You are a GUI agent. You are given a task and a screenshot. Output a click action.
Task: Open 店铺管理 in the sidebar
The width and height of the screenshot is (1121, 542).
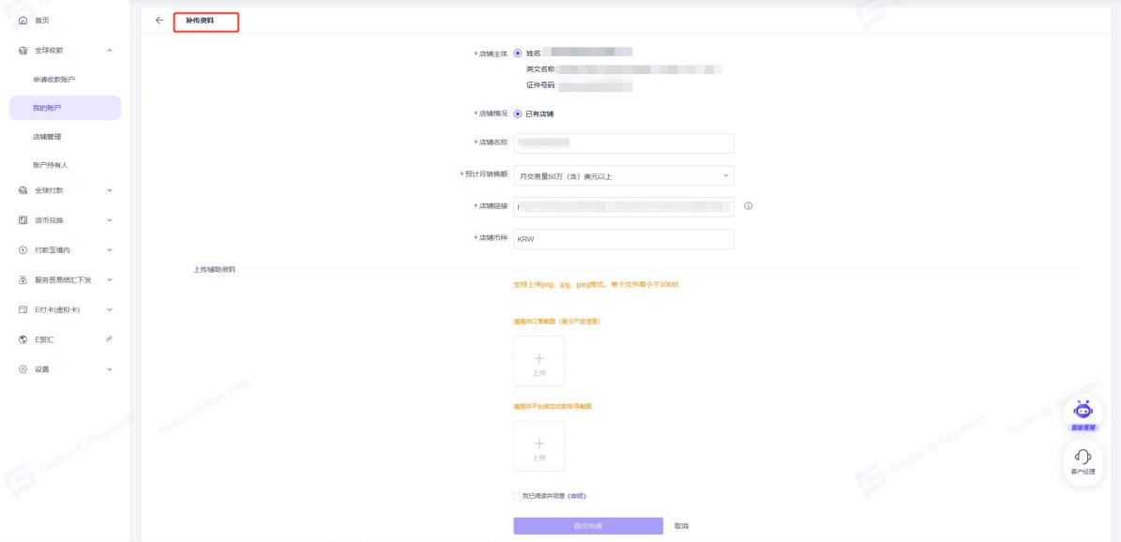(47, 137)
